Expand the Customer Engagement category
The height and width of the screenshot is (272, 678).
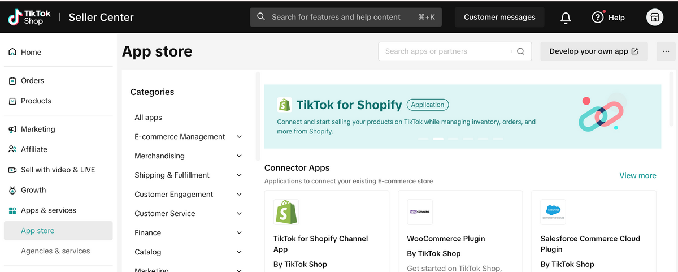point(239,195)
